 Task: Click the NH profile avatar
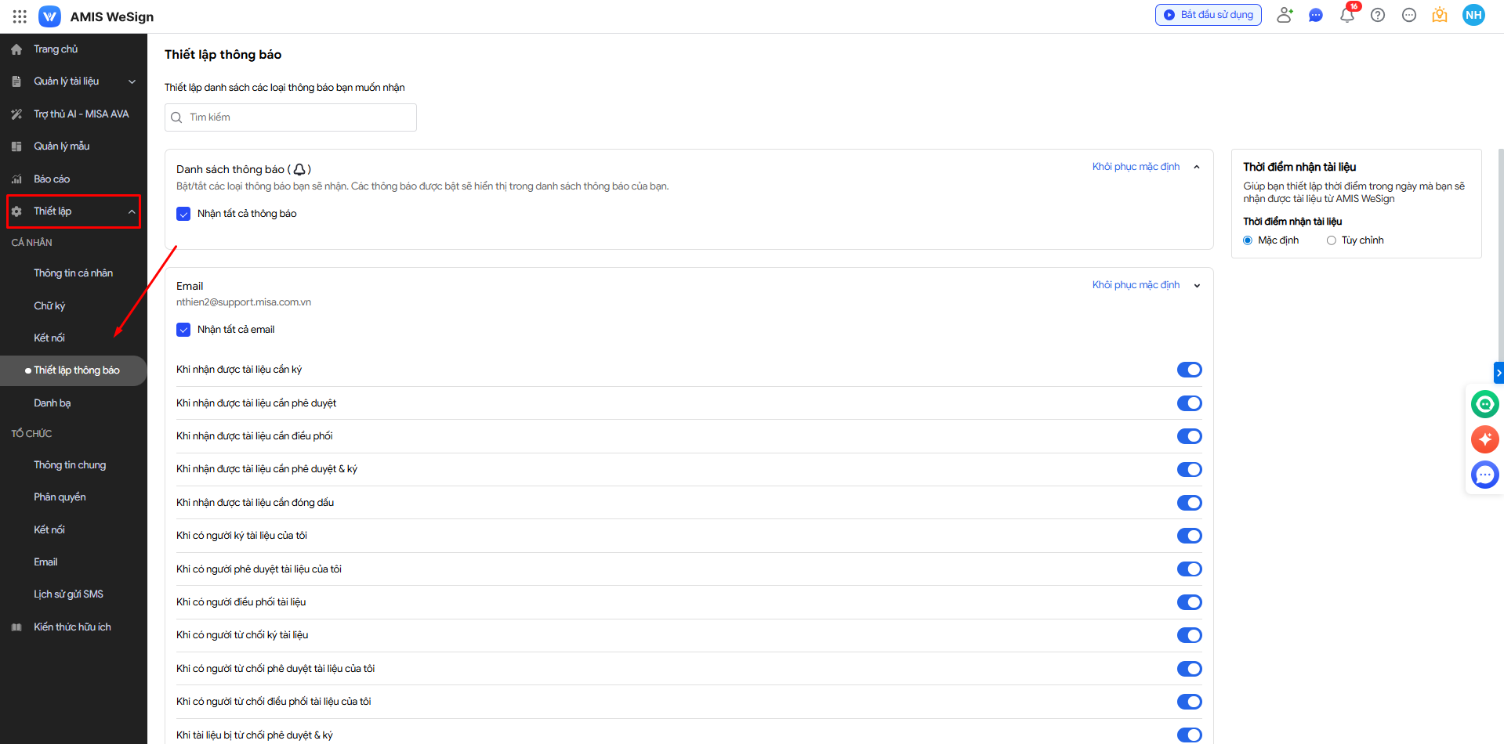tap(1473, 15)
